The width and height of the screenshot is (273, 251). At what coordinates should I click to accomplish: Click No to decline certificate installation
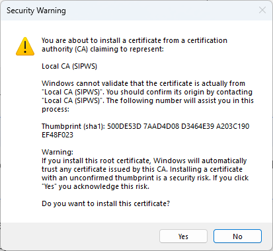tap(237, 236)
